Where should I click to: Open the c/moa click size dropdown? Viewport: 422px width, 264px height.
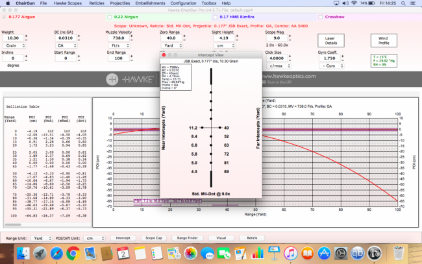pyautogui.click(x=279, y=66)
